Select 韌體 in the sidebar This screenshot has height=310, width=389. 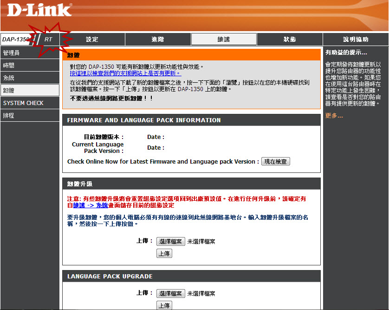click(x=30, y=91)
